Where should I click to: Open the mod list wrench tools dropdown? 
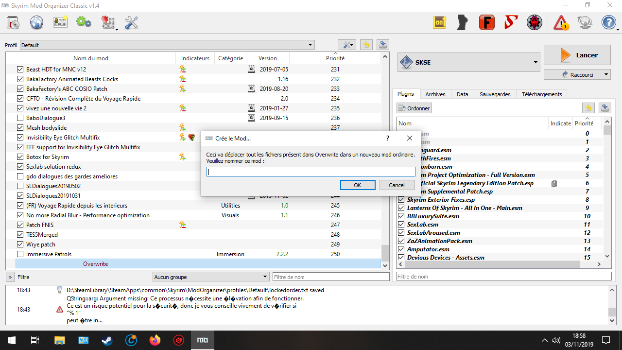(x=347, y=45)
